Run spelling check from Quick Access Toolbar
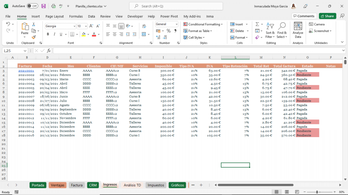The image size is (348, 195). point(61,6)
